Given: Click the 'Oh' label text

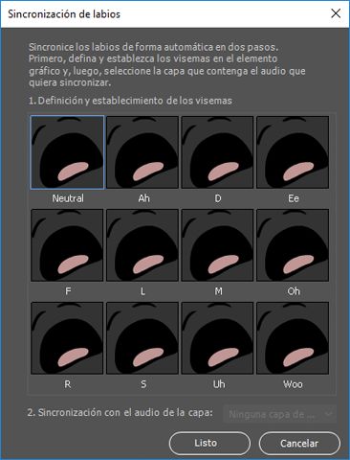Looking at the screenshot, I should [x=294, y=291].
